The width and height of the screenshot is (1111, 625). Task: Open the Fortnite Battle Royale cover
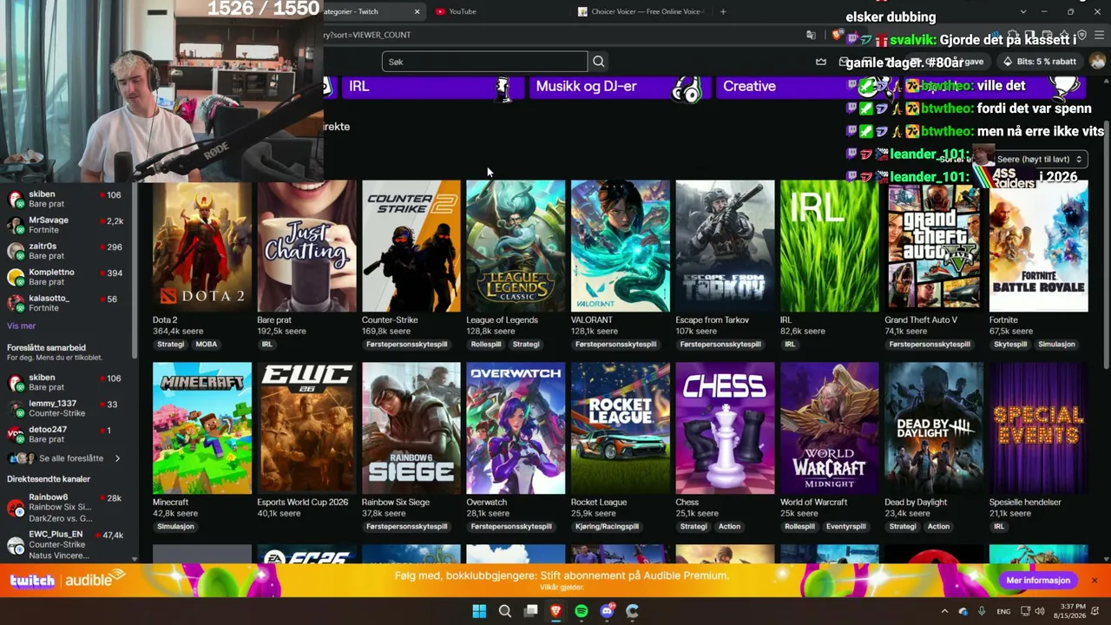pyautogui.click(x=1039, y=246)
